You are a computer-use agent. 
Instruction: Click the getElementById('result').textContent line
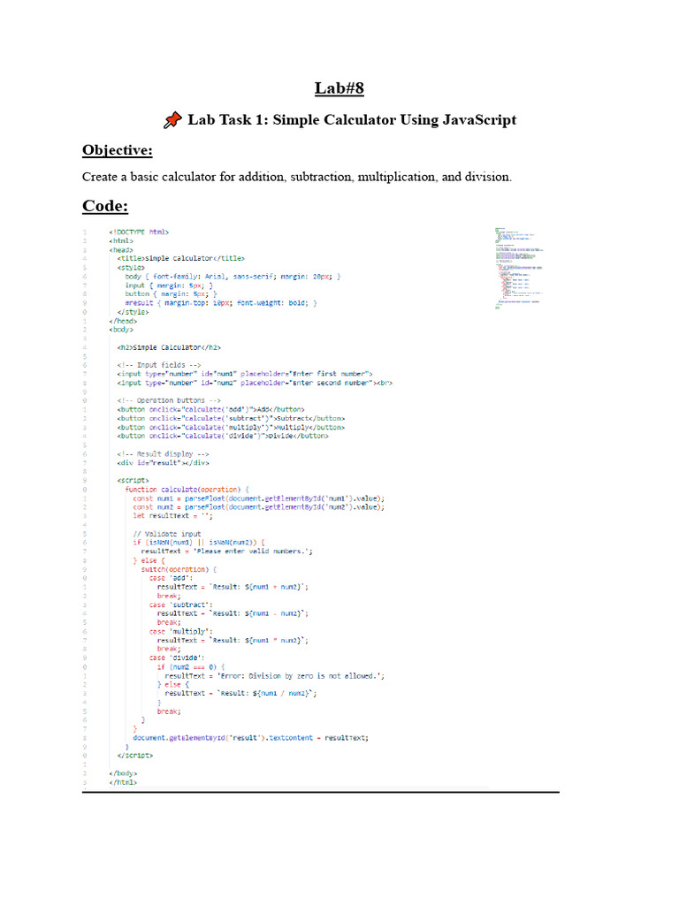click(x=250, y=738)
